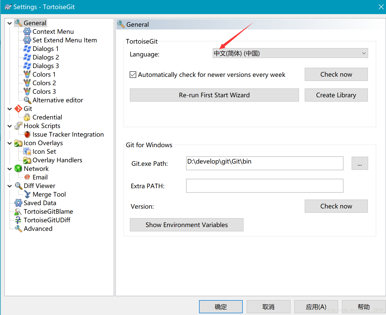Image resolution: width=386 pixels, height=315 pixels.
Task: Click Show Environment Variables button
Action: pyautogui.click(x=186, y=225)
